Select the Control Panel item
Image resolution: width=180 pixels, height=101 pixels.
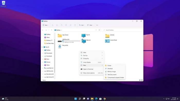(111, 41)
